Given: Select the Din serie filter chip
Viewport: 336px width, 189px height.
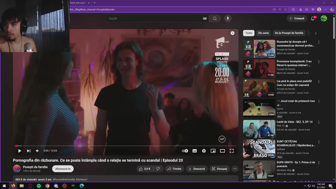Looking at the screenshot, I should (x=264, y=33).
